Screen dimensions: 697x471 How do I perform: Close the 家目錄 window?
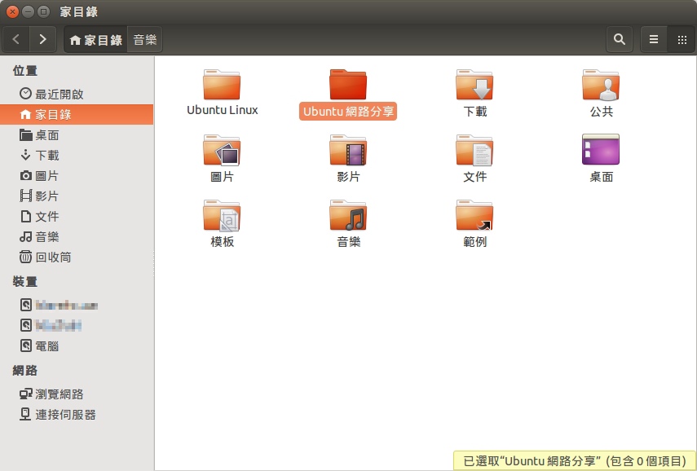pos(12,11)
